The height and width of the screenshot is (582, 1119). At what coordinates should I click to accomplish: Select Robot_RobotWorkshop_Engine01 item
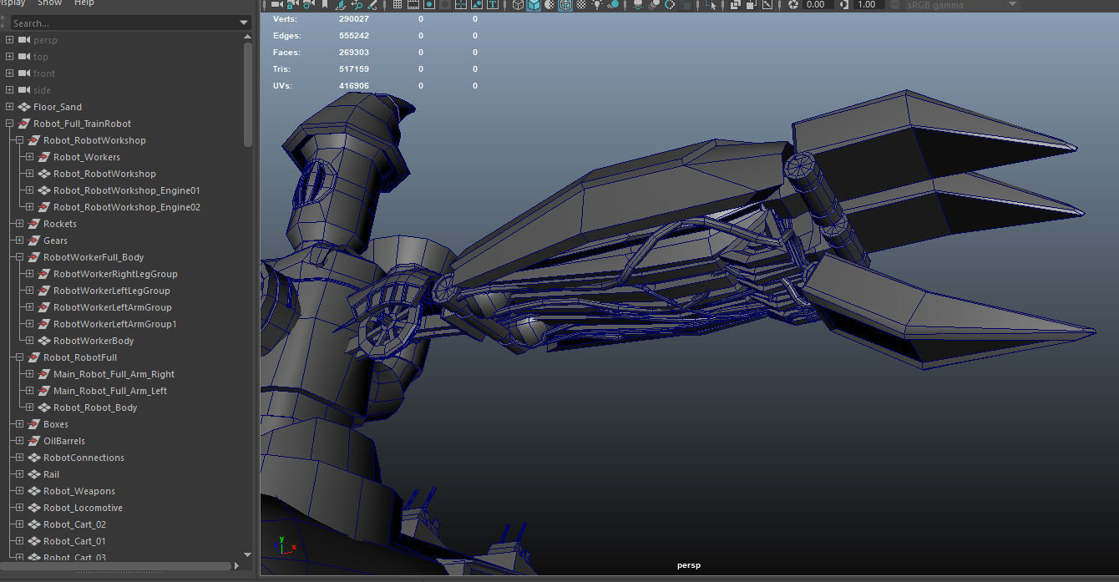(x=127, y=190)
